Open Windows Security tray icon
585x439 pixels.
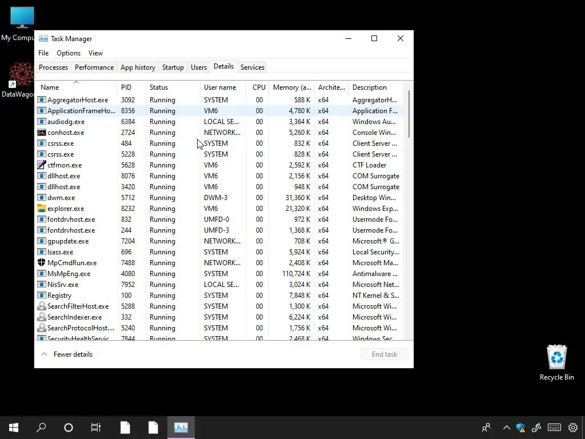point(521,428)
